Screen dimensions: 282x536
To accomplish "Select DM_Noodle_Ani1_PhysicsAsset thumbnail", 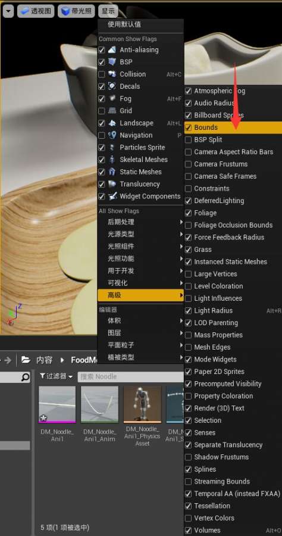I will click(x=142, y=405).
